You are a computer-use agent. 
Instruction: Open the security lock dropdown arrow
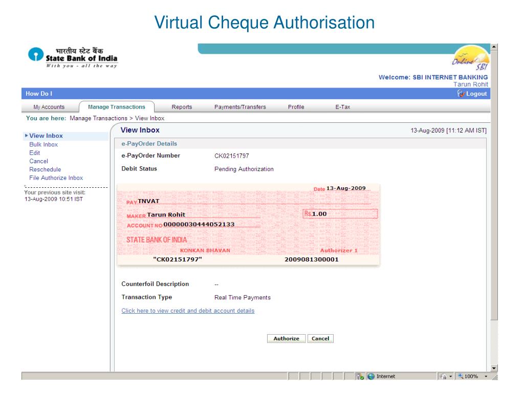coord(450,376)
